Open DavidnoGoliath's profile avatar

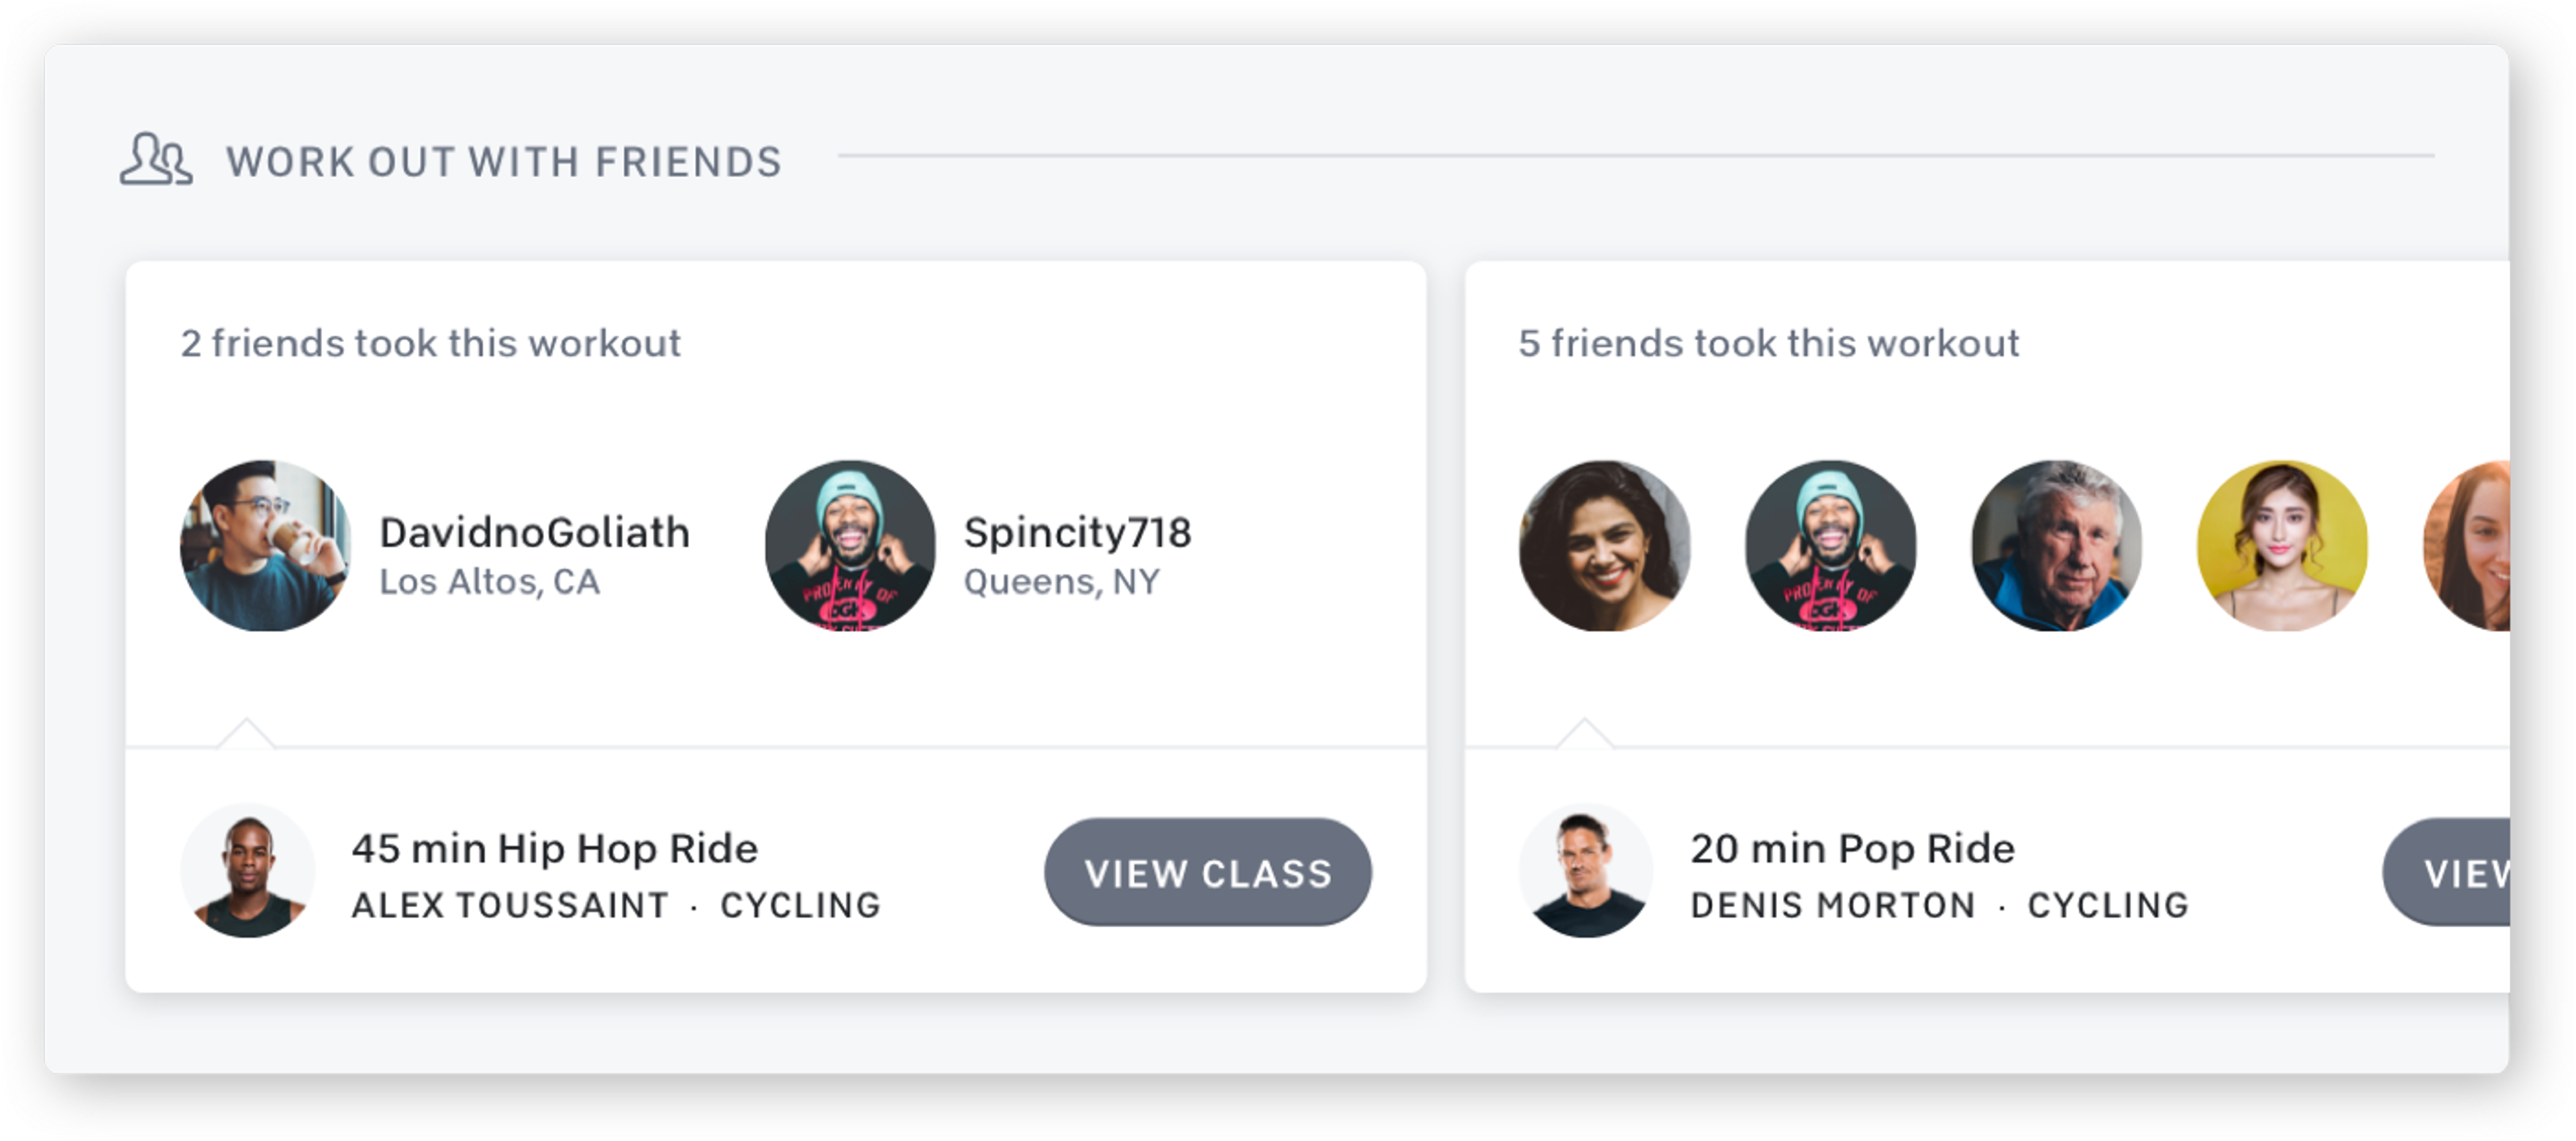pyautogui.click(x=264, y=546)
